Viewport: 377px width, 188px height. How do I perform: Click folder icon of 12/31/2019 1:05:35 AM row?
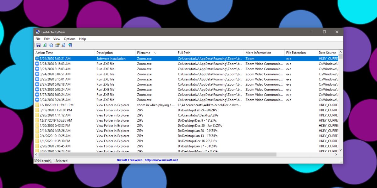click(37, 120)
